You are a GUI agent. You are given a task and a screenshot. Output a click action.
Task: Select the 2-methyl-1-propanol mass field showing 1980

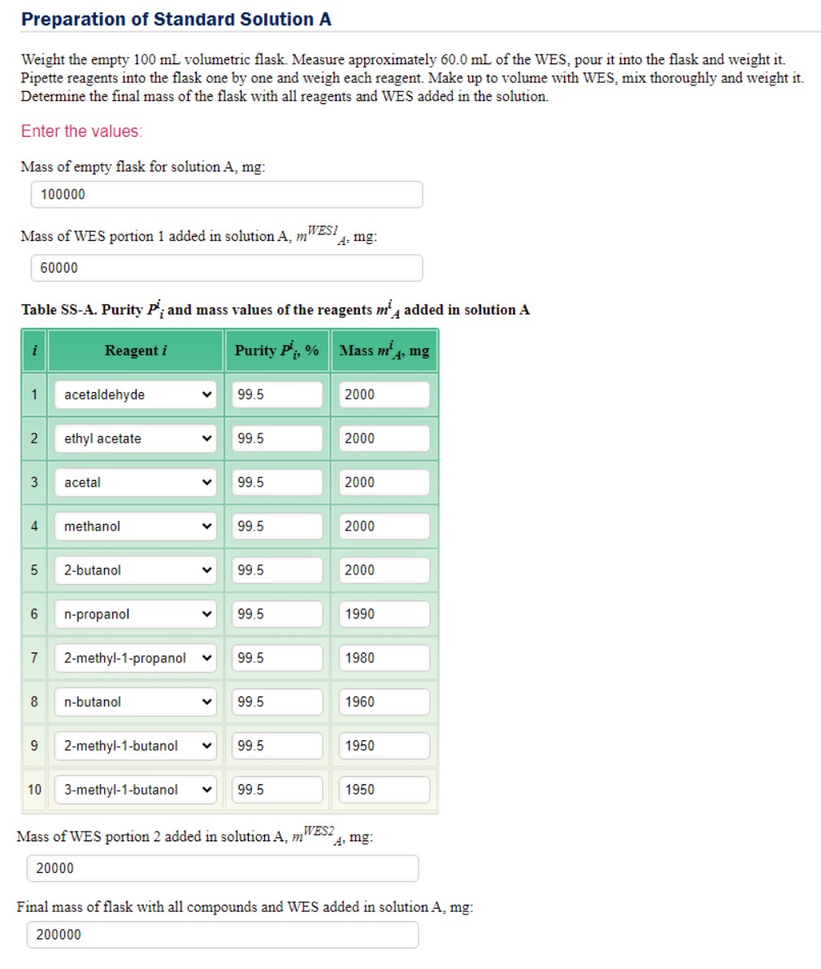coord(384,658)
